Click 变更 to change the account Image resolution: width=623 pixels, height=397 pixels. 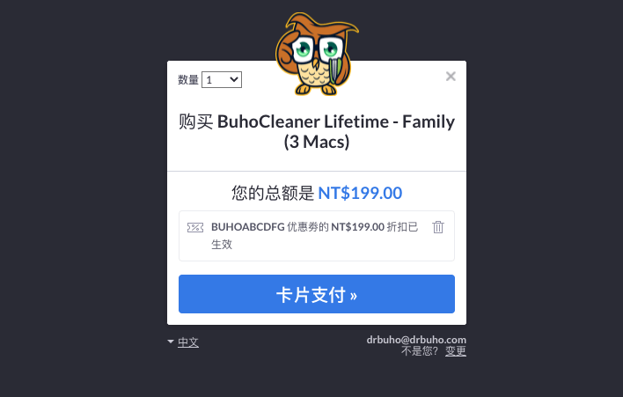[455, 351]
